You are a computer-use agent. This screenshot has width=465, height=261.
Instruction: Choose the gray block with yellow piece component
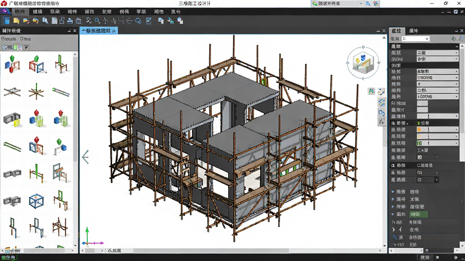[12, 119]
